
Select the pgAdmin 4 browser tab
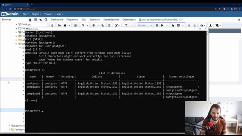[15, 5]
